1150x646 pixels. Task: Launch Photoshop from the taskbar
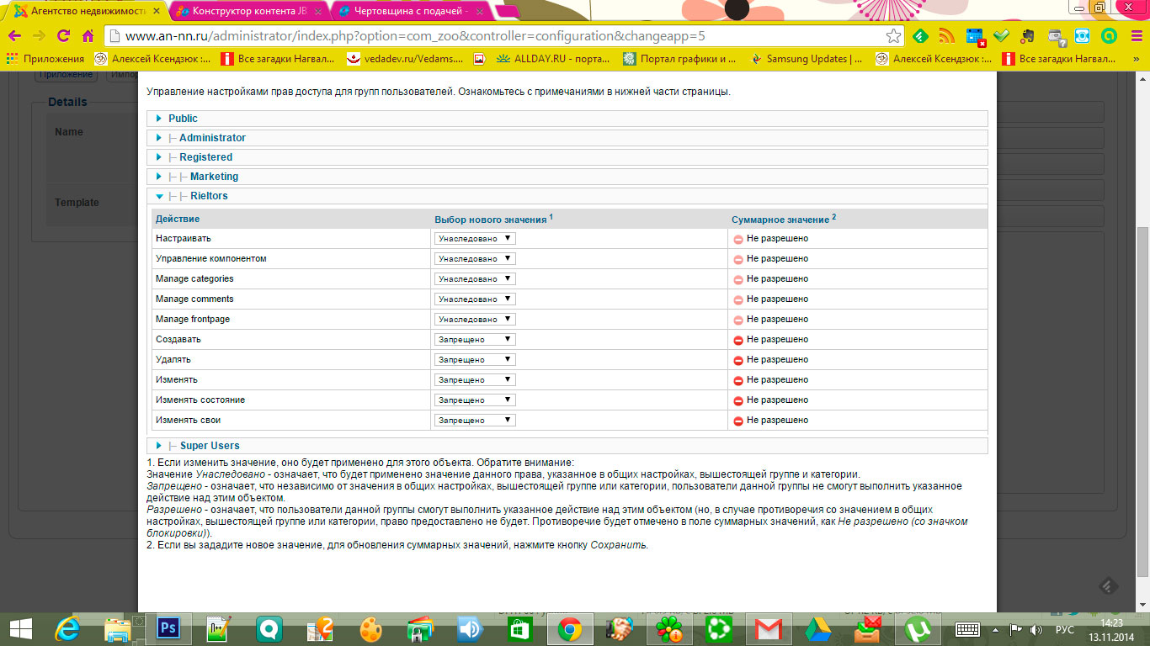tap(168, 628)
